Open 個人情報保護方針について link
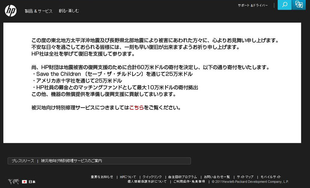This screenshot has width=310, height=188. pos(147,182)
